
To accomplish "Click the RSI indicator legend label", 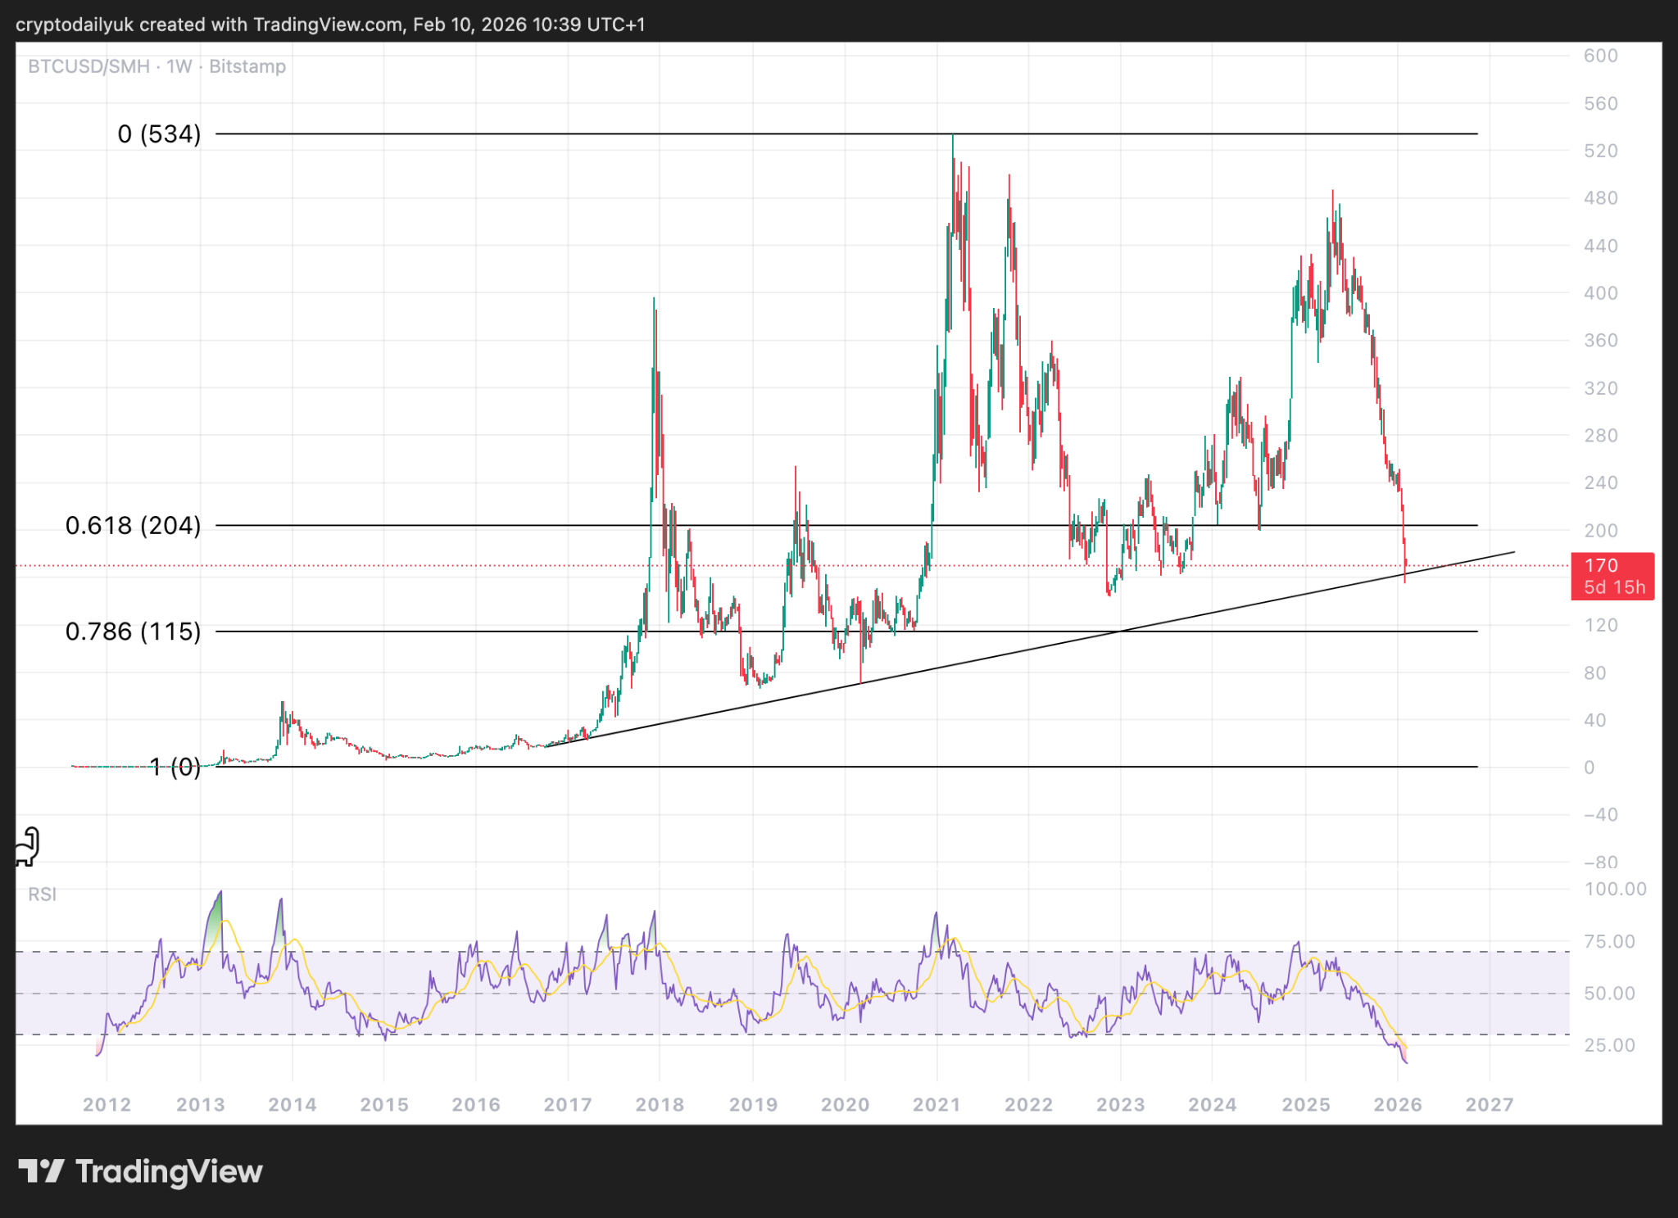I will point(43,894).
